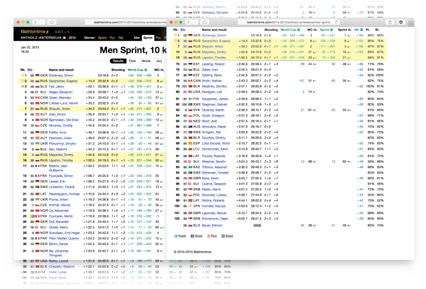Share the page via Facebook Share button

coord(197,236)
